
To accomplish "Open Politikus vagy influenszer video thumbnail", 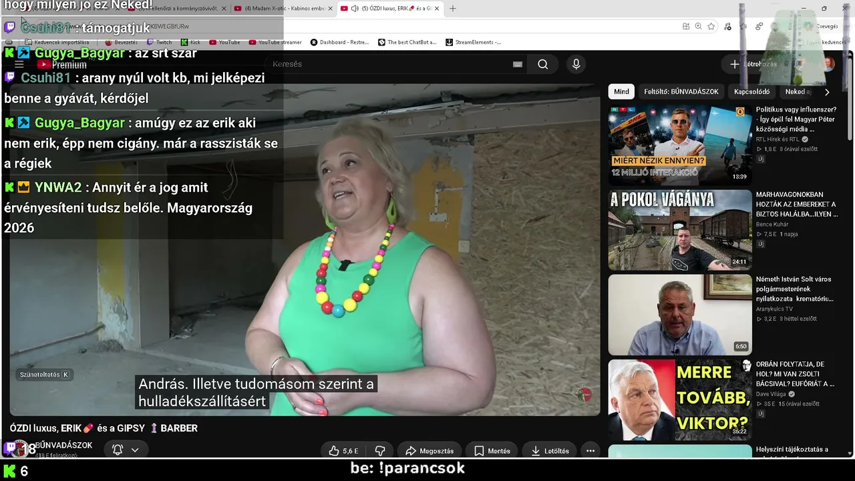I will pyautogui.click(x=680, y=144).
